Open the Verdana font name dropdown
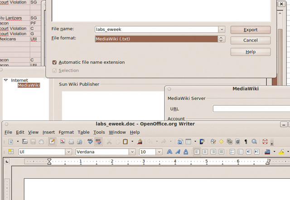The width and height of the screenshot is (290, 200). [x=132, y=152]
